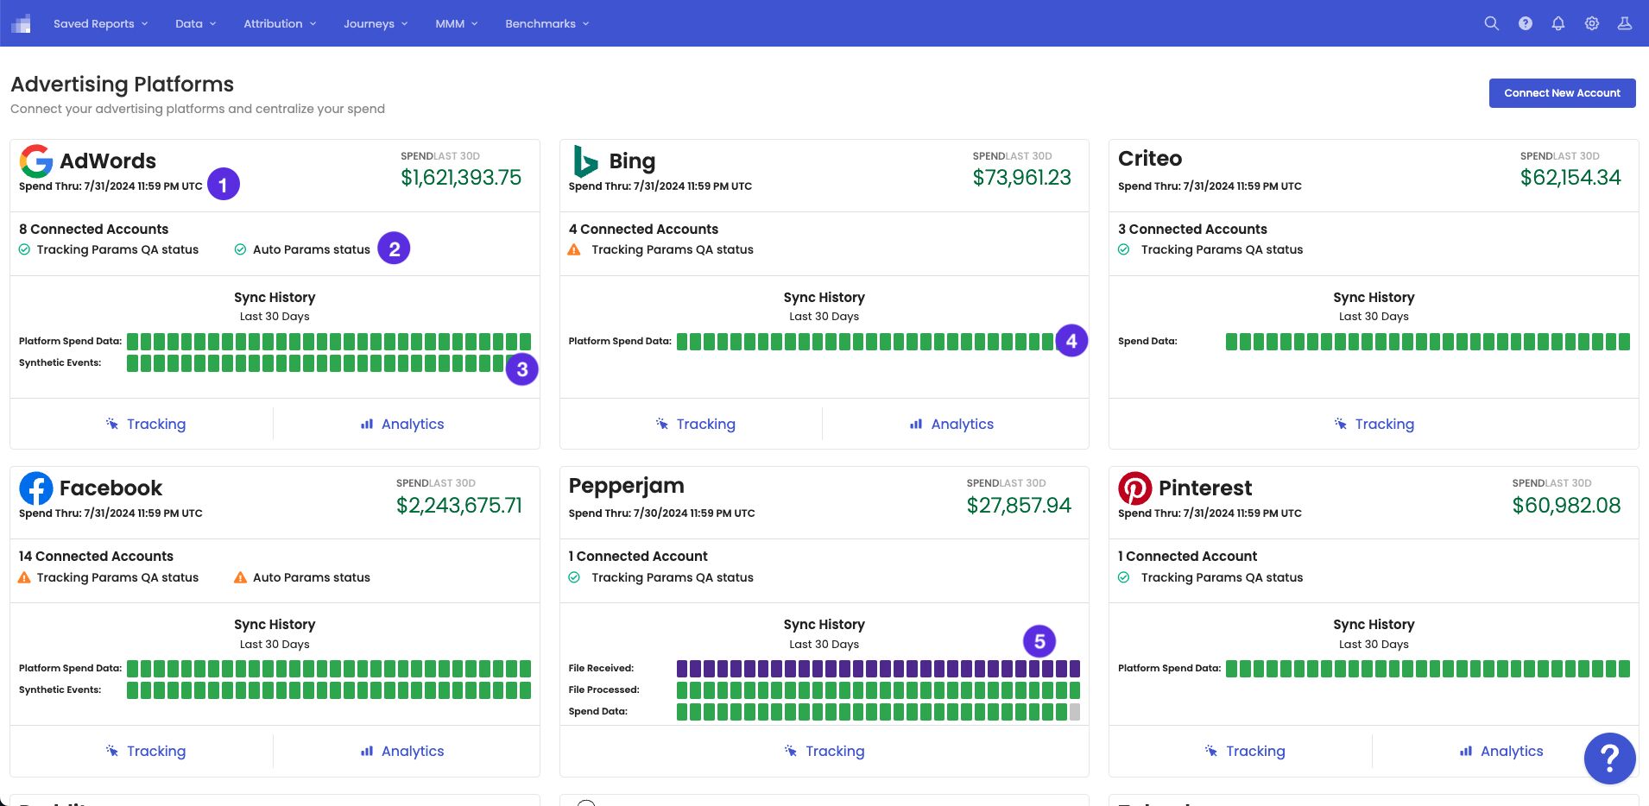Click AdWords Auto Params status check
Image resolution: width=1649 pixels, height=806 pixels.
pyautogui.click(x=241, y=250)
